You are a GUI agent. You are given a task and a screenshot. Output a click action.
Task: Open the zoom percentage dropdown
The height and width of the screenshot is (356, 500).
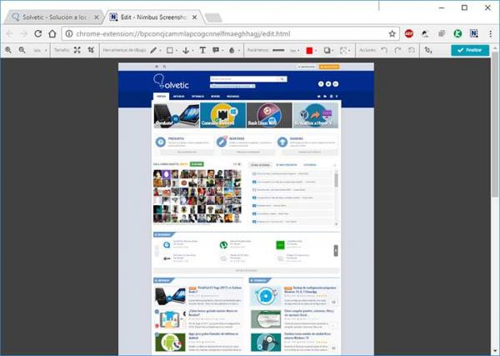pyautogui.click(x=40, y=50)
